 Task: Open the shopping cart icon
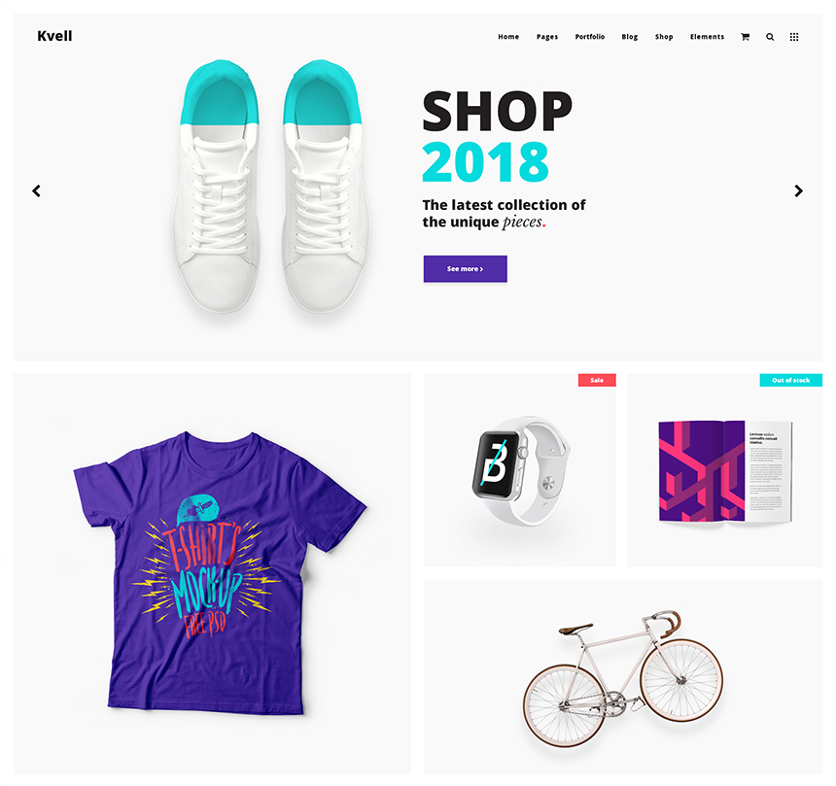pos(745,37)
